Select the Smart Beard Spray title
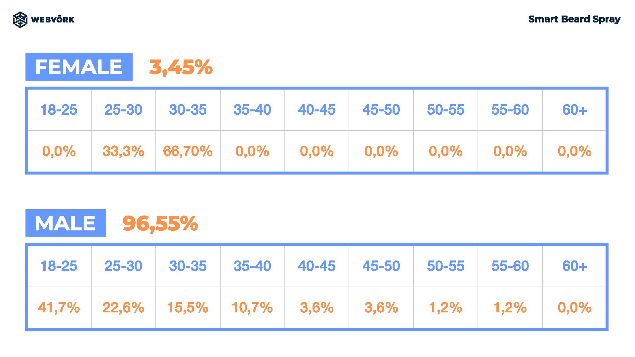Viewport: 635px width, 357px height. (574, 20)
